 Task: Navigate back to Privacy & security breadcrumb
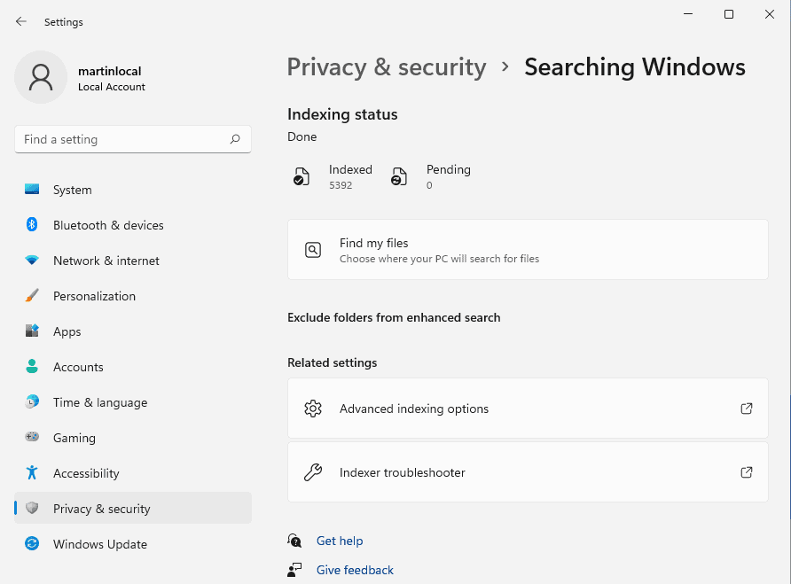tap(386, 66)
